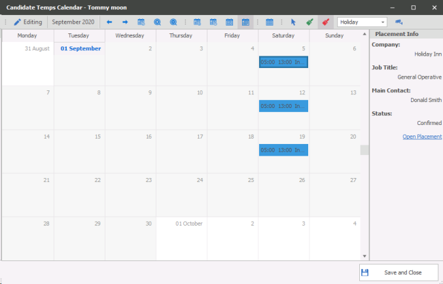
Task: Select the 01 September day cell
Action: coord(79,64)
